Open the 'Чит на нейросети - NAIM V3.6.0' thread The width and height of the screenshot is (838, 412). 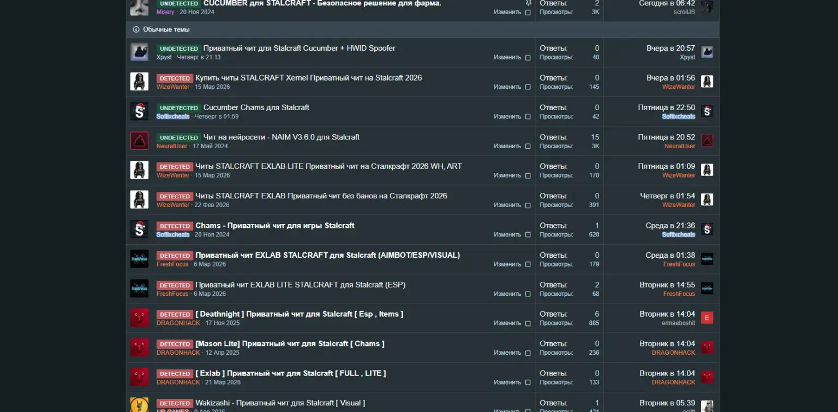coord(281,137)
